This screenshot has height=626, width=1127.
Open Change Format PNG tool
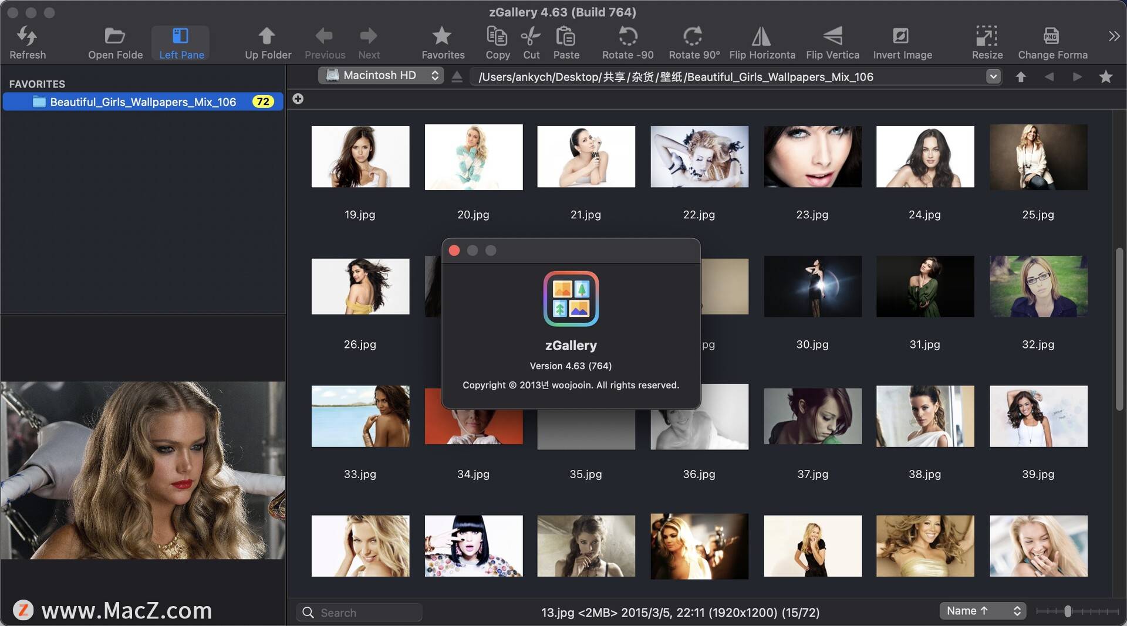(x=1051, y=36)
